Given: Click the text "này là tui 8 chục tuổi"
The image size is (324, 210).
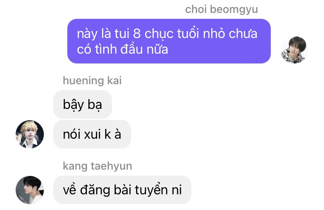Looking at the screenshot, I should coord(138,34).
